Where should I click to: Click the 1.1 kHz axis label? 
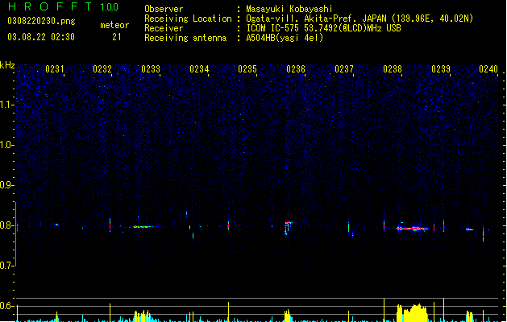click(x=6, y=105)
